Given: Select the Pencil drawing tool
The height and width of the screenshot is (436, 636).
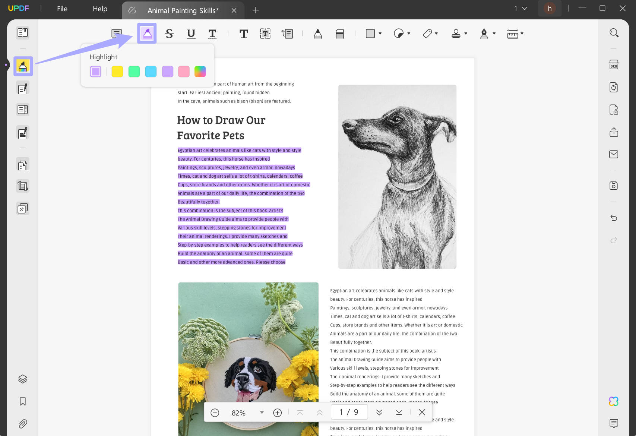Looking at the screenshot, I should coord(317,34).
